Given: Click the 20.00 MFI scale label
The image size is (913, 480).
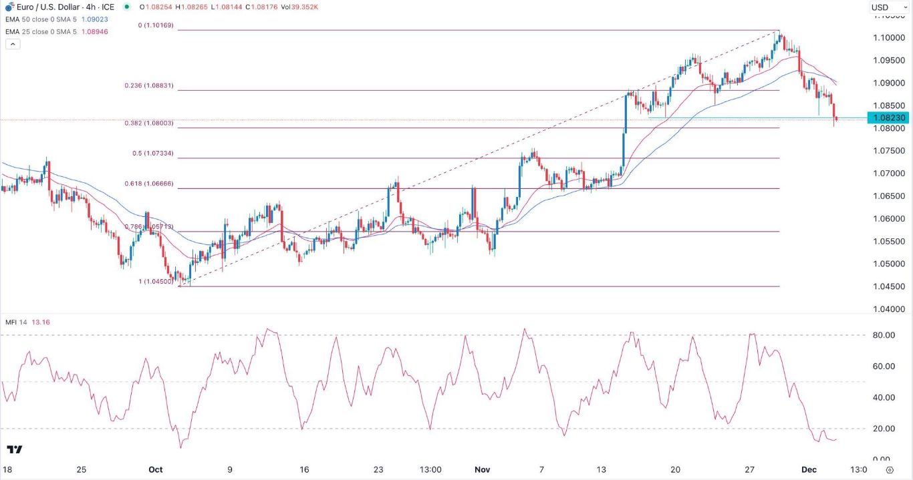Looking at the screenshot, I should coord(882,429).
